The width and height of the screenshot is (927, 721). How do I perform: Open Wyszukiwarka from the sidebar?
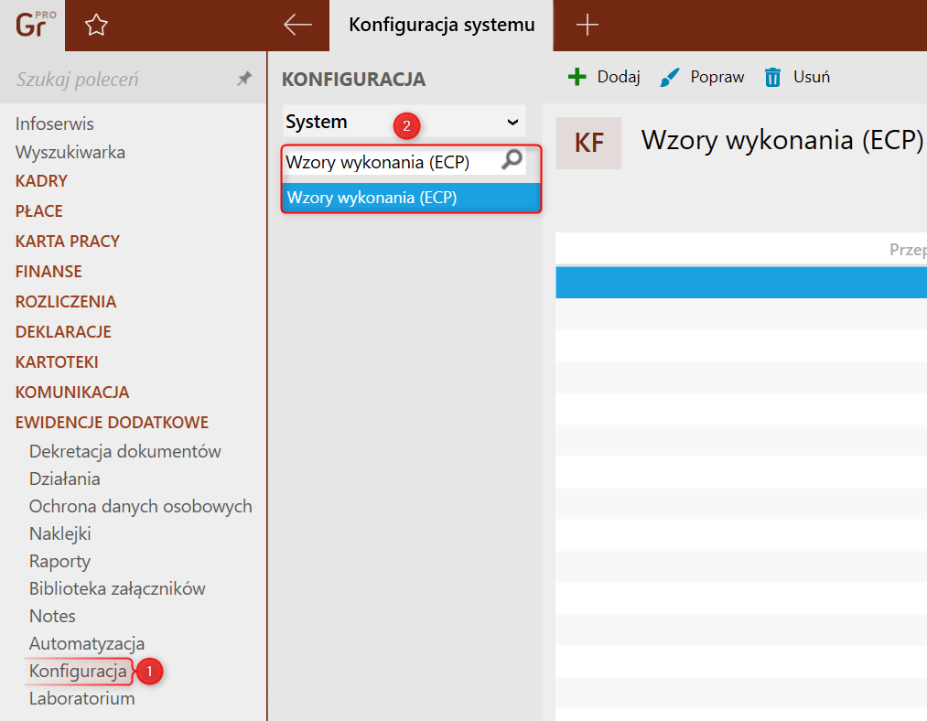click(x=70, y=152)
